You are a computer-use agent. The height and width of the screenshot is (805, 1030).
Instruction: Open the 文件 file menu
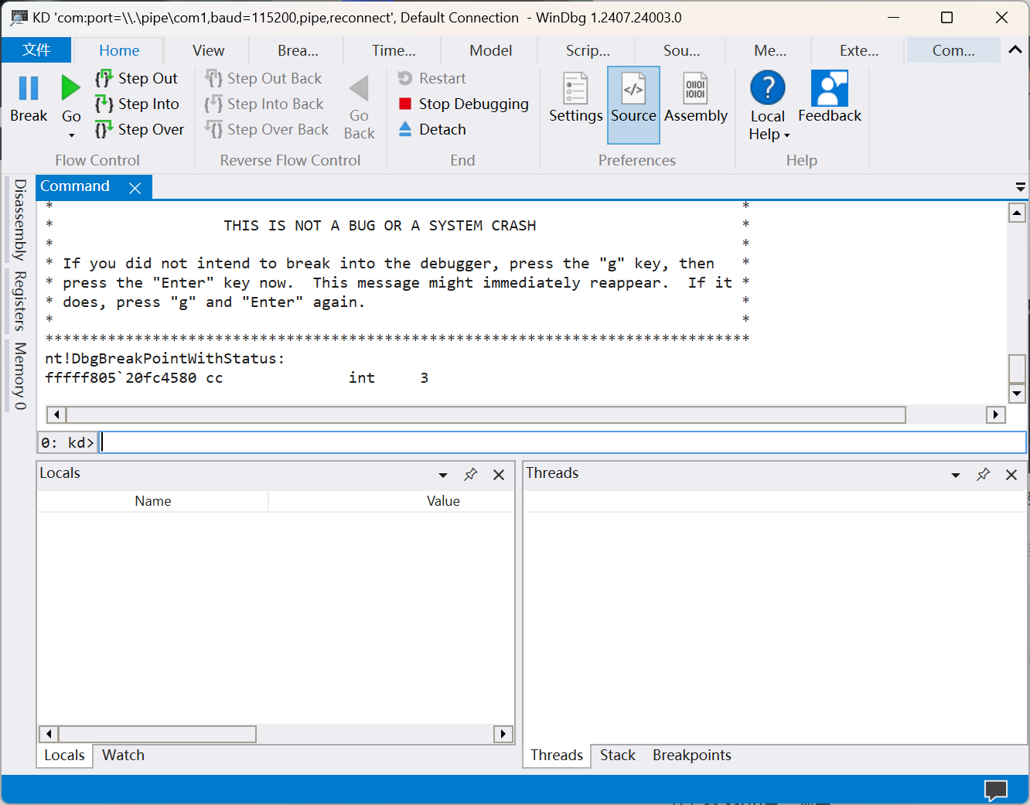coord(36,50)
